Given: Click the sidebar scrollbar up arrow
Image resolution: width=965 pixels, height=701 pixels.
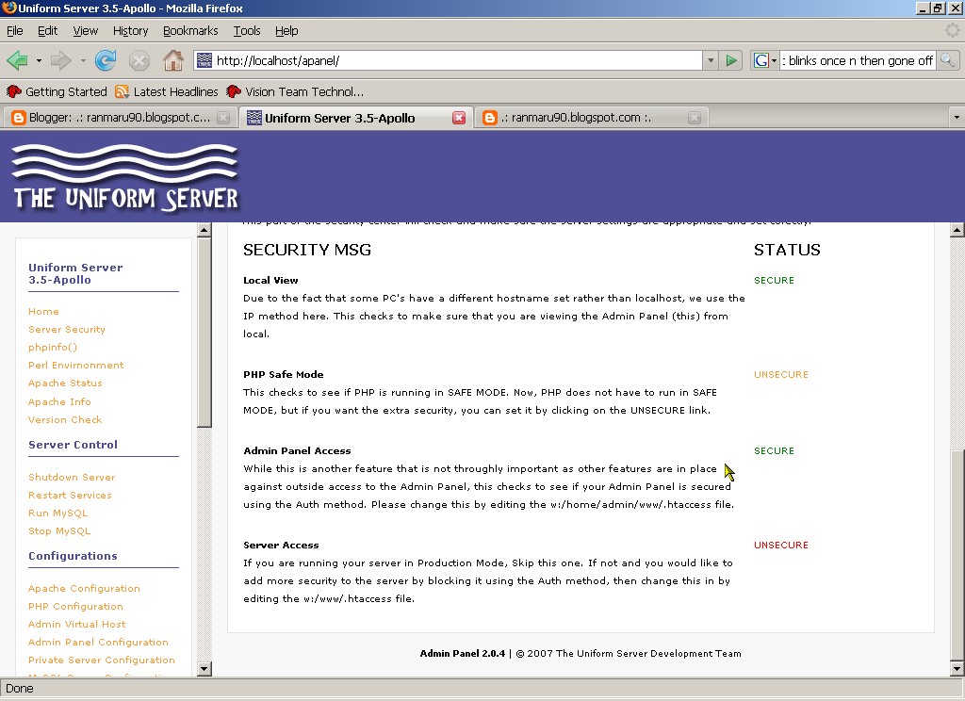Looking at the screenshot, I should (204, 230).
